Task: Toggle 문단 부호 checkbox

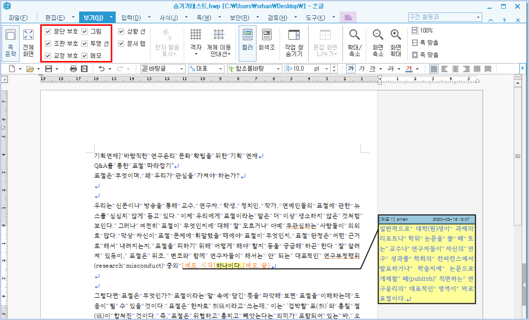Action: coord(48,31)
